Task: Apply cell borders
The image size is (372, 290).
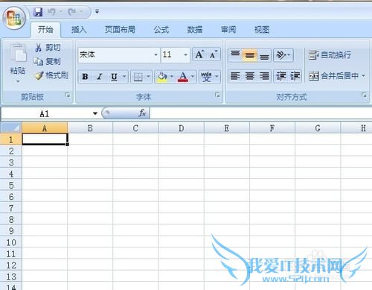Action: tap(138, 77)
